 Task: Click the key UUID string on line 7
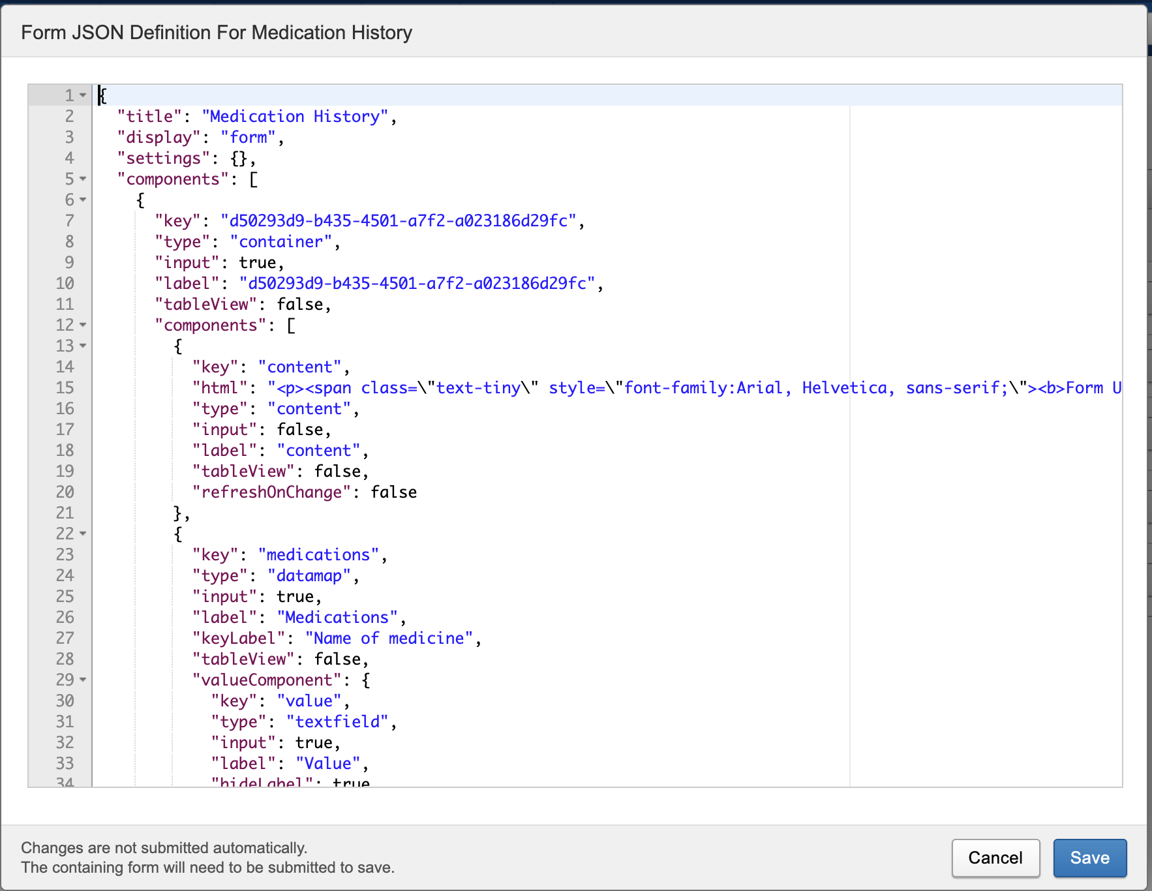398,221
